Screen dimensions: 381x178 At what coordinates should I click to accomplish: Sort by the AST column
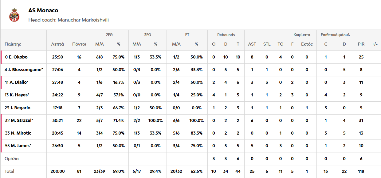252,44
